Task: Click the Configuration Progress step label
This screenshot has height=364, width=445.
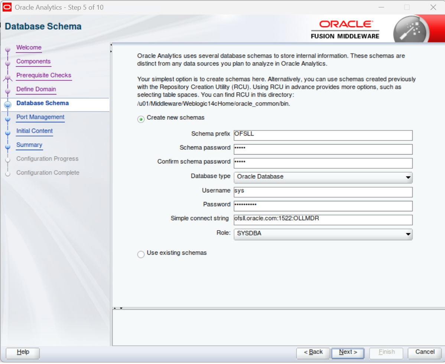Action: pos(48,159)
